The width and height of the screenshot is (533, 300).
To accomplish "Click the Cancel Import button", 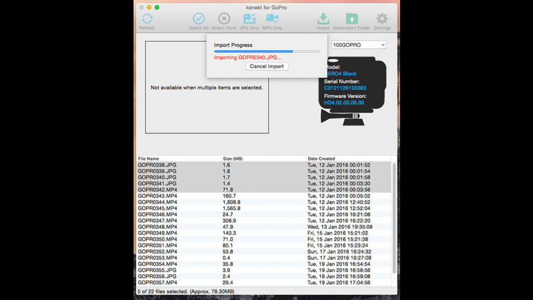I will pos(267,66).
